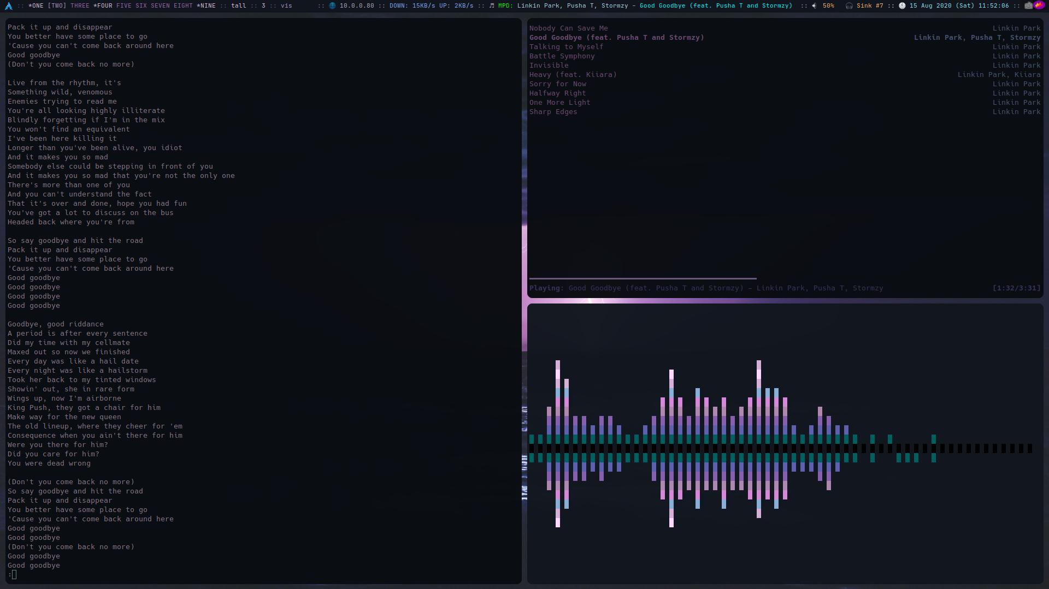The image size is (1049, 589).
Task: Select 'Heavy (feat. Kiiara)' in playlist
Action: [x=785, y=75]
